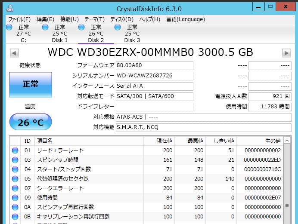Select the リードエラーレート attribute name

60,150
